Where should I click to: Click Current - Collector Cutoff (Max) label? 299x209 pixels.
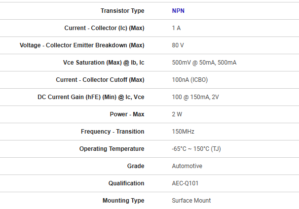coord(100,80)
